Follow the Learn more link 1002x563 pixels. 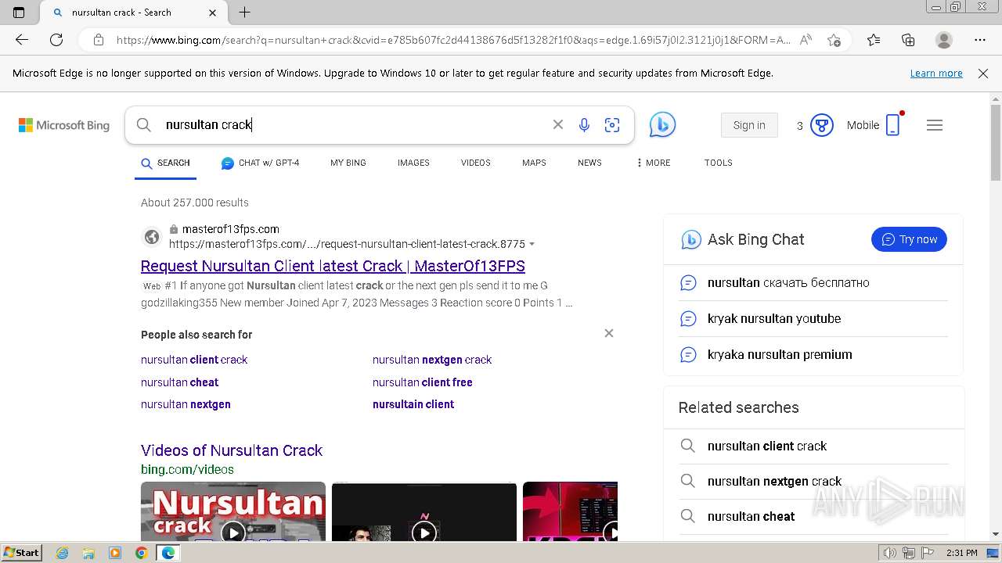click(x=936, y=74)
